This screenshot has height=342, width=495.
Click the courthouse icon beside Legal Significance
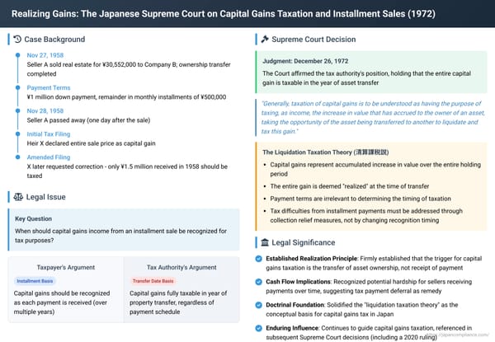(x=264, y=242)
